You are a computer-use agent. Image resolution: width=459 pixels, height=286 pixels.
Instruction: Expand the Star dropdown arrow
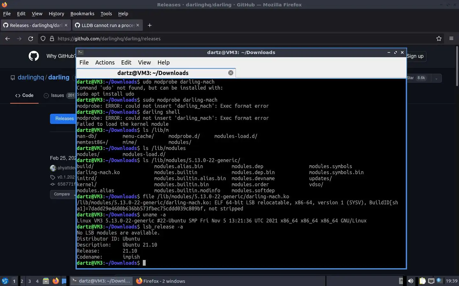(436, 78)
